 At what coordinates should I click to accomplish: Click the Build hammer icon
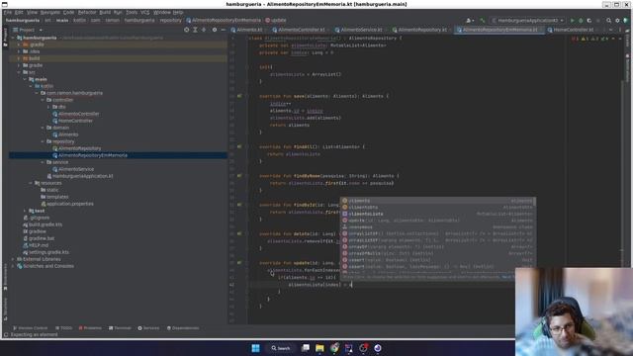(482, 20)
